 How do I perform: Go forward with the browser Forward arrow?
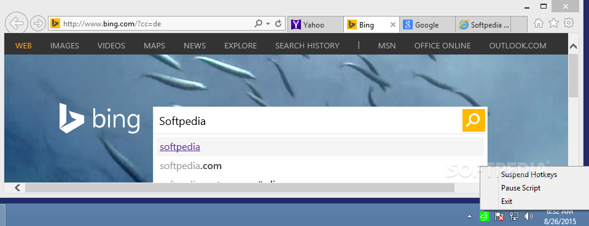click(37, 24)
